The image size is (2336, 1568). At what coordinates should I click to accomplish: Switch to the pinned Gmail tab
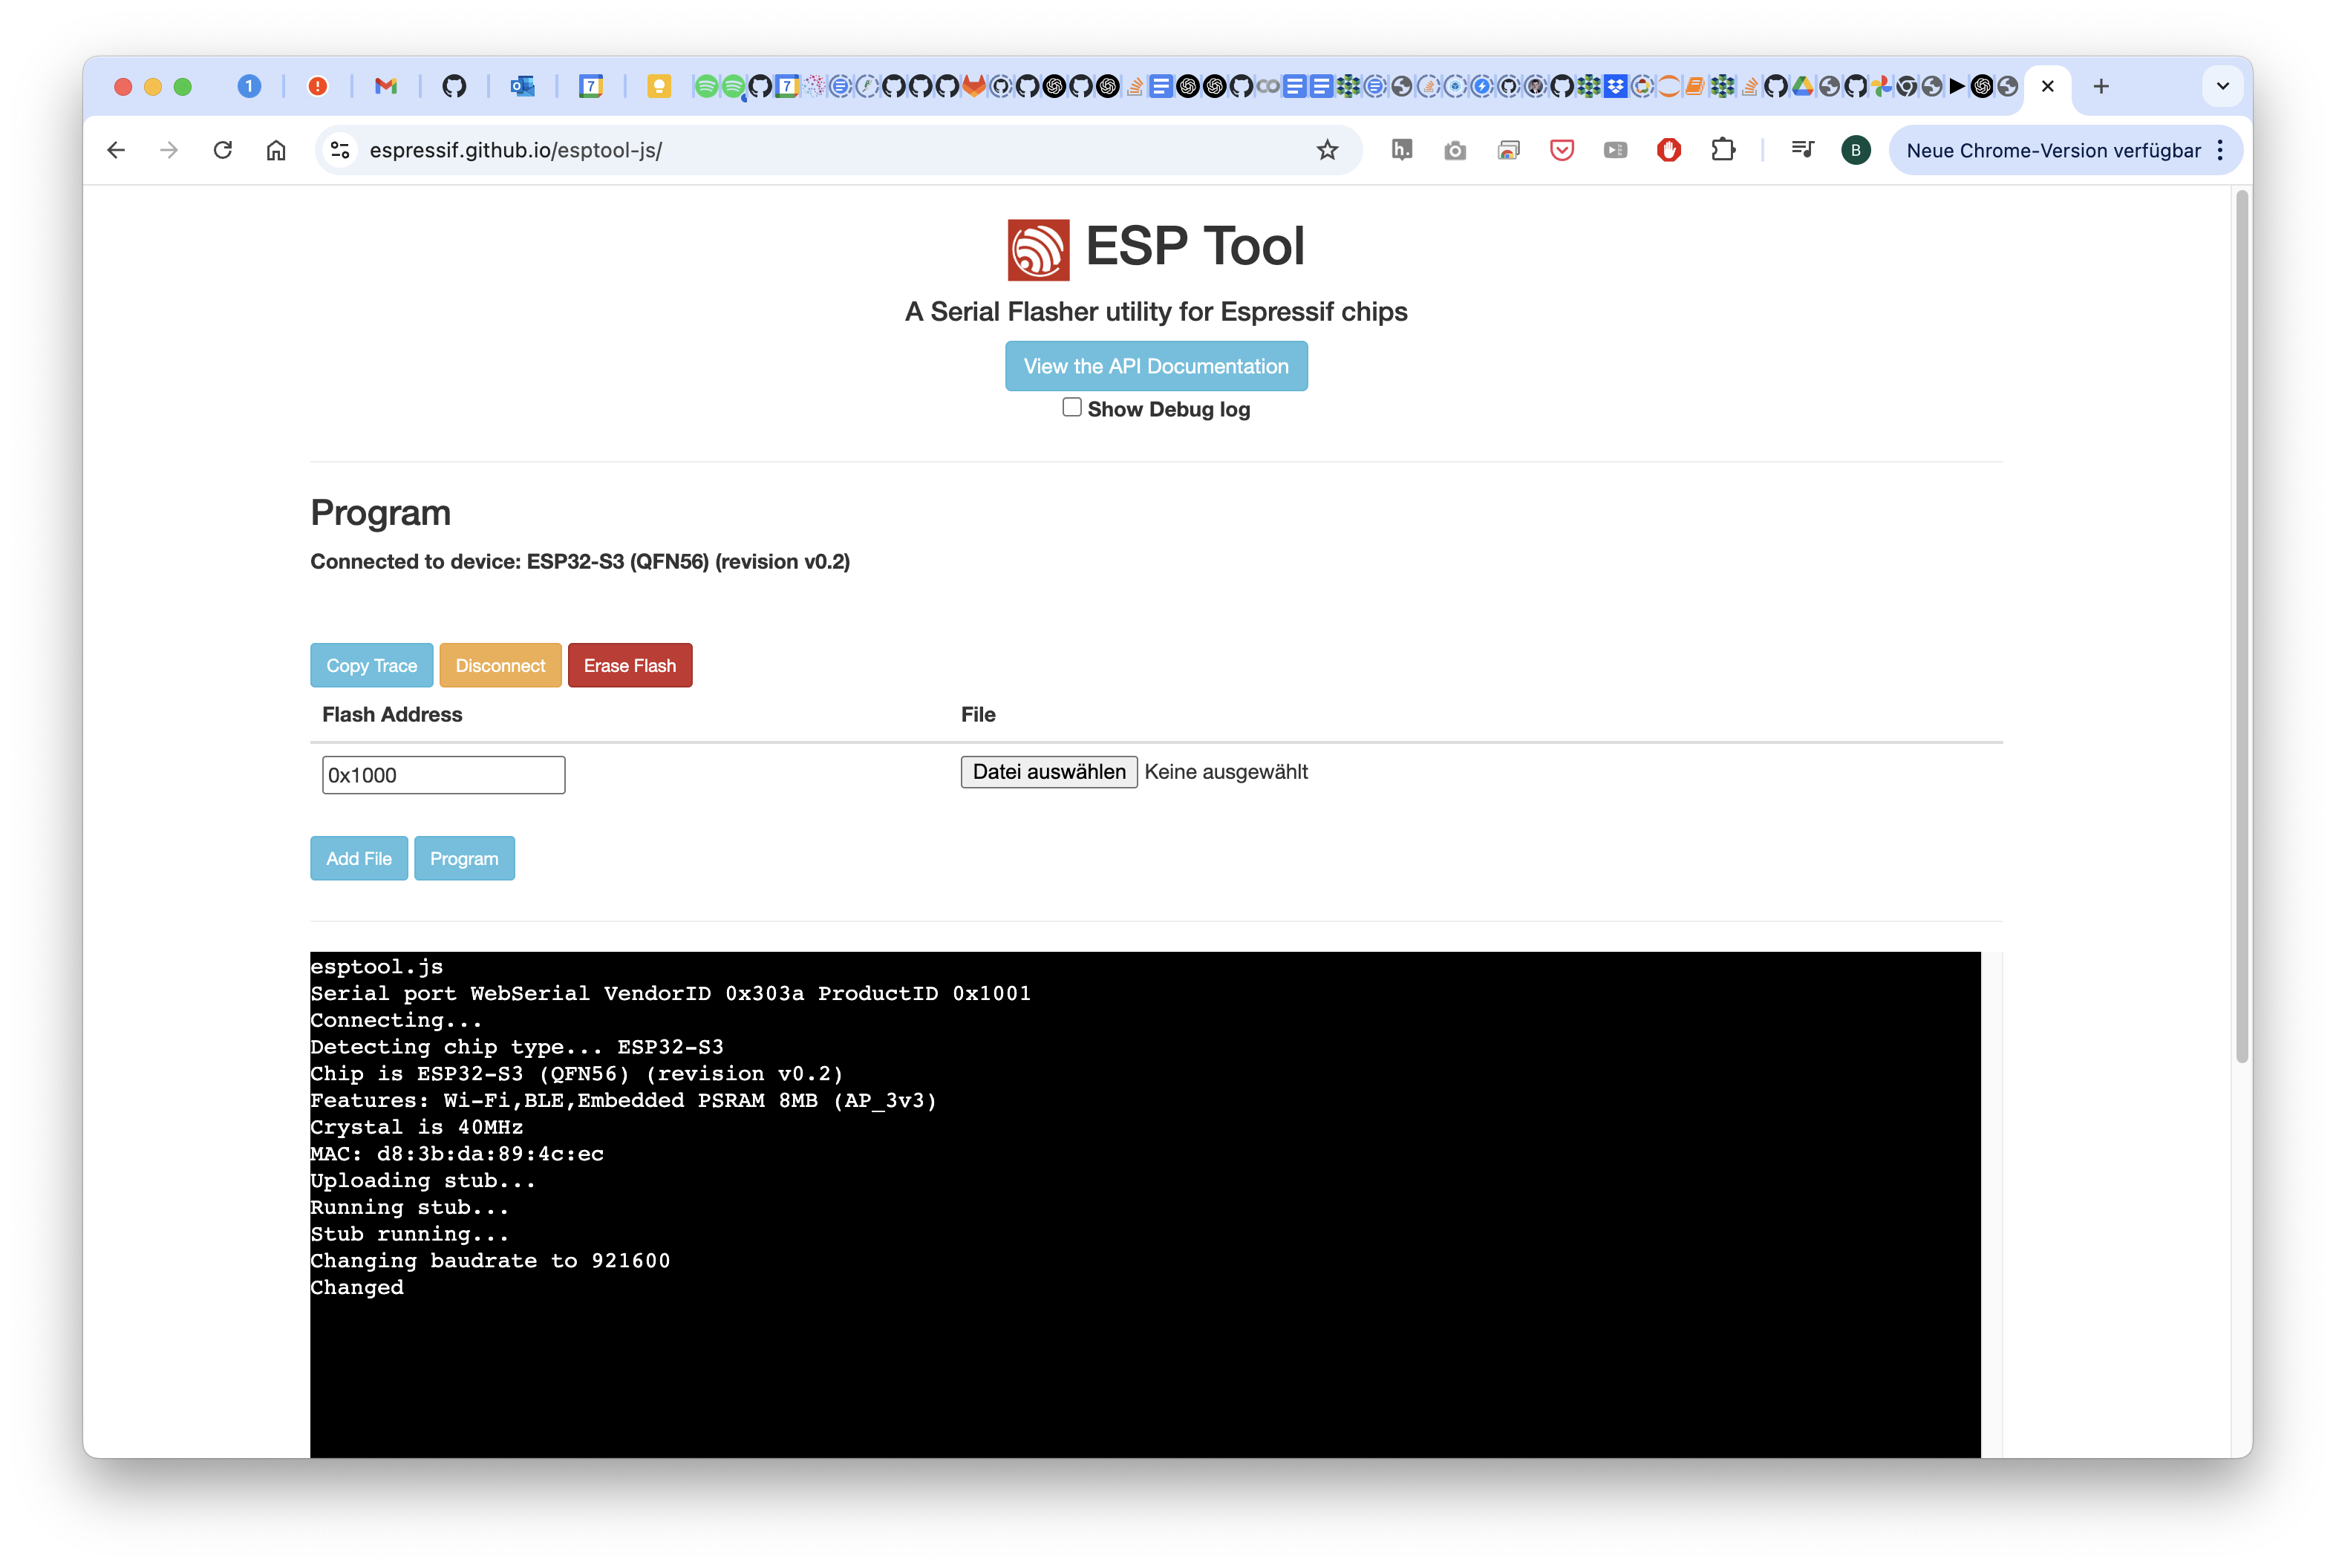pos(386,86)
